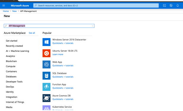This screenshot has height=111, width=183.
Task: Click the SQL Database icon
Action: [46, 76]
